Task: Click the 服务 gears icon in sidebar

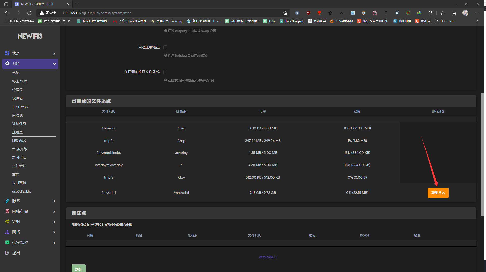Action: tap(7, 201)
